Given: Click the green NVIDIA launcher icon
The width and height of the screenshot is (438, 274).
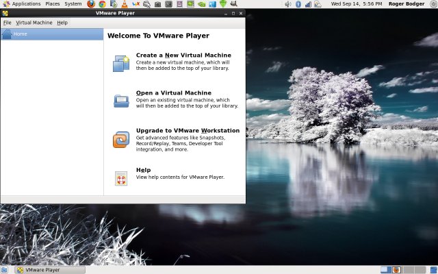Looking at the screenshot, I should (x=201, y=4).
